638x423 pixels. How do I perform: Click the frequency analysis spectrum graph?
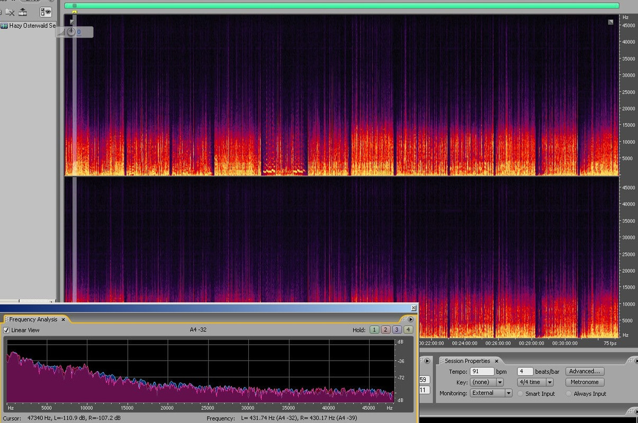[x=200, y=371]
